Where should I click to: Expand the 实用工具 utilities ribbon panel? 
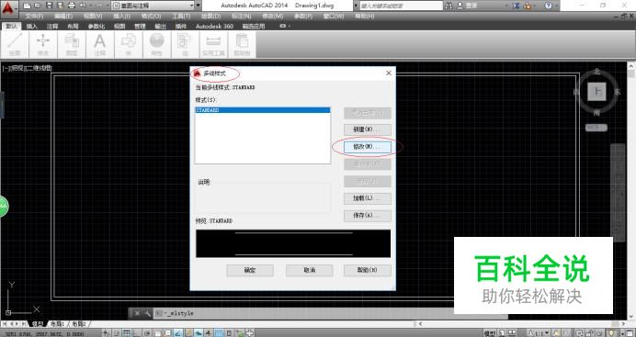click(x=213, y=45)
